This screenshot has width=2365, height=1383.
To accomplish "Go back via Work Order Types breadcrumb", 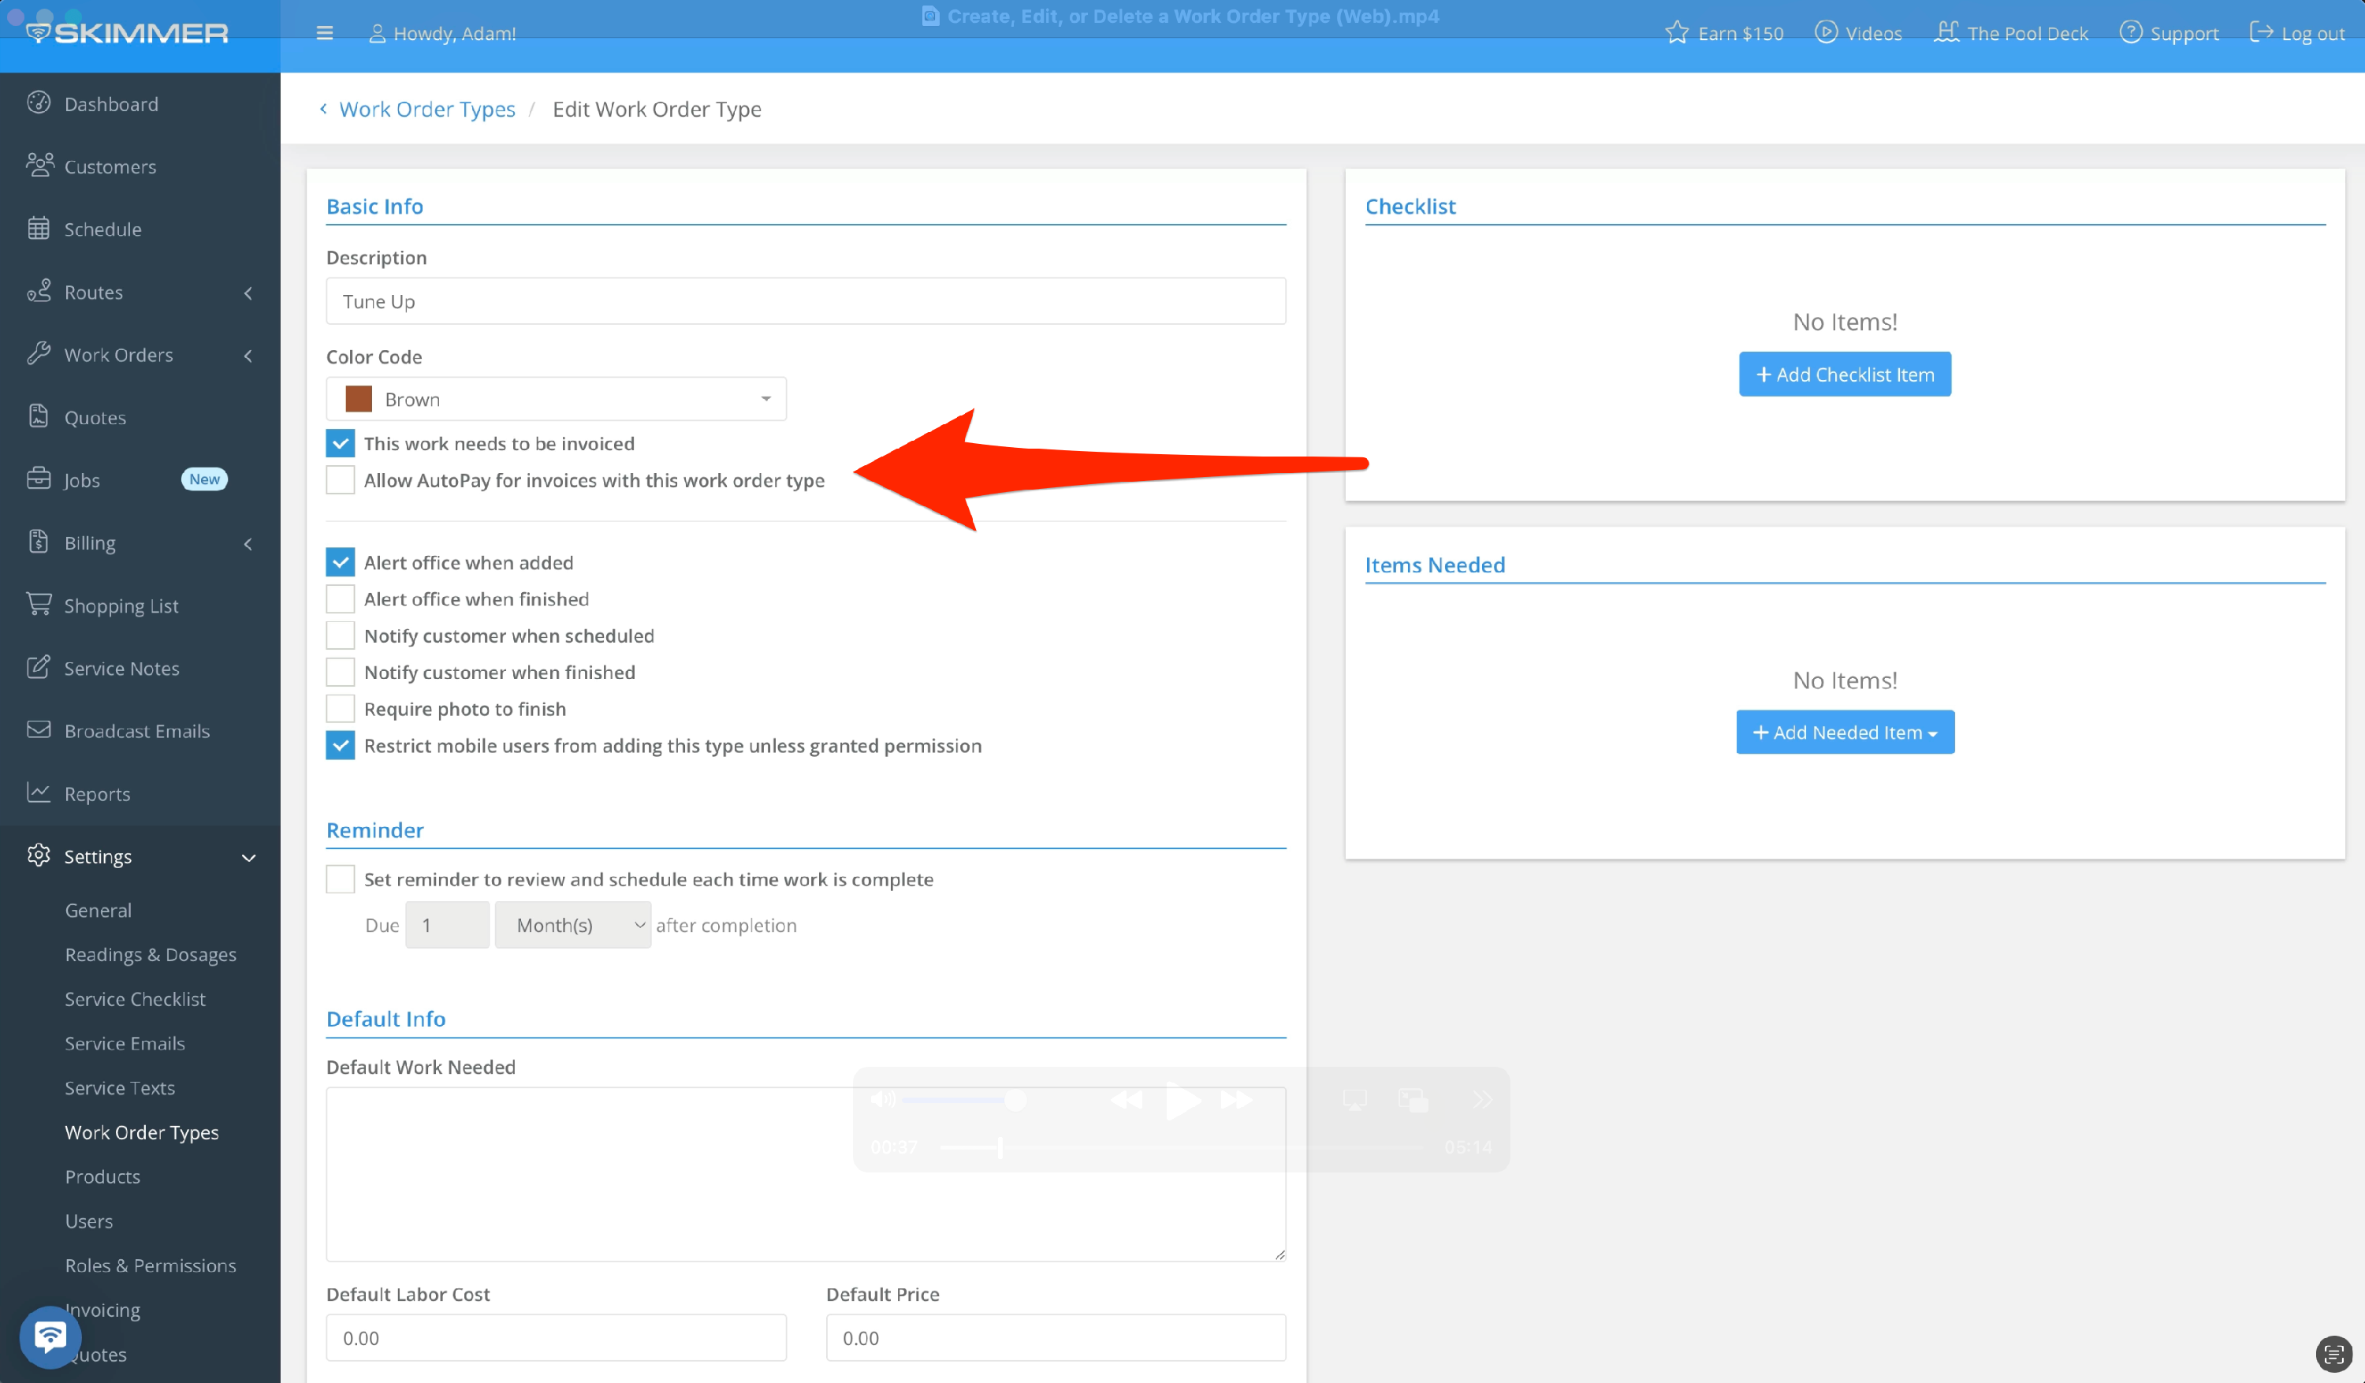I will coord(426,109).
